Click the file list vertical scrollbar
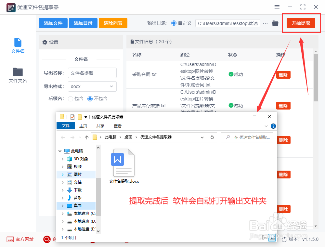The height and width of the screenshot is (247, 325). 316,78
